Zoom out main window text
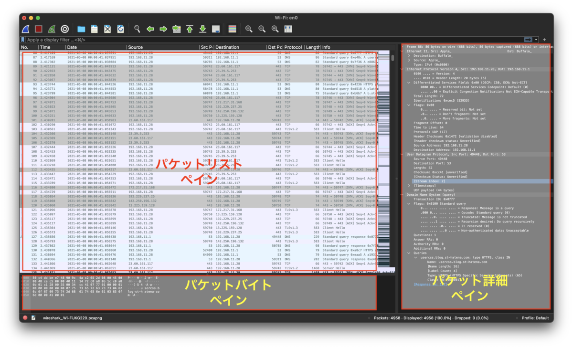The height and width of the screenshot is (348, 573). (x=262, y=29)
